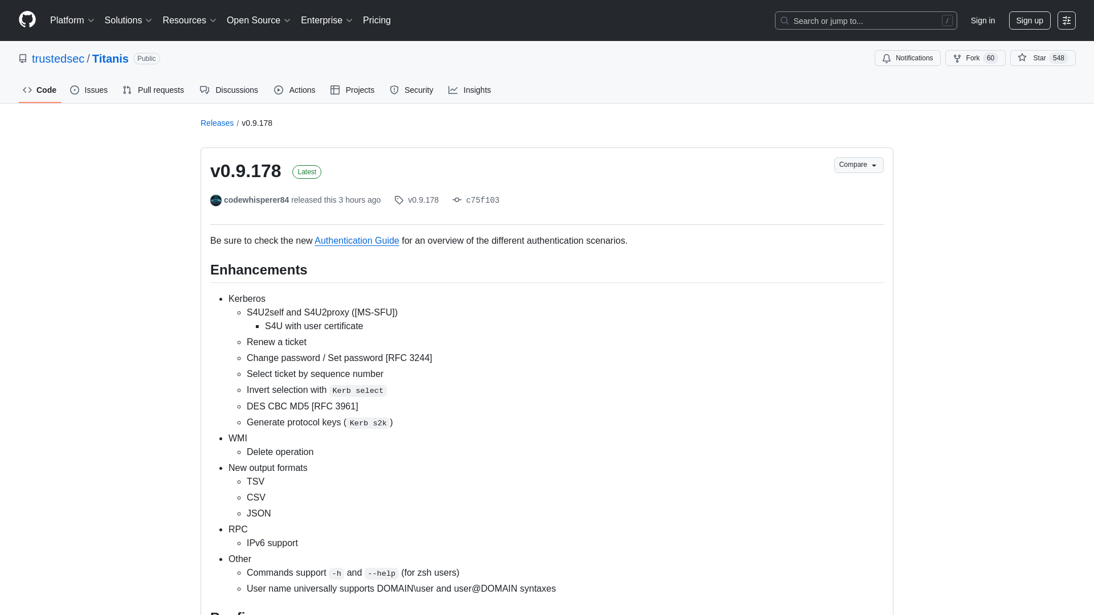Open the command palette icon

point(1067,20)
